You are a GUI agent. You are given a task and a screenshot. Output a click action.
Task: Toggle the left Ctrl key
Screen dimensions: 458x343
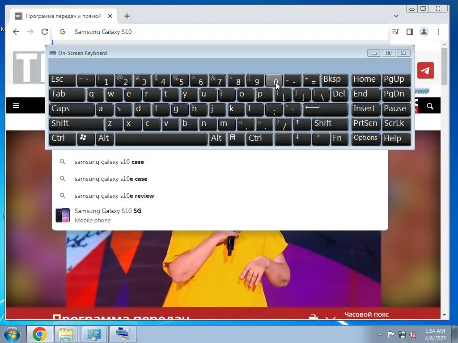point(63,139)
